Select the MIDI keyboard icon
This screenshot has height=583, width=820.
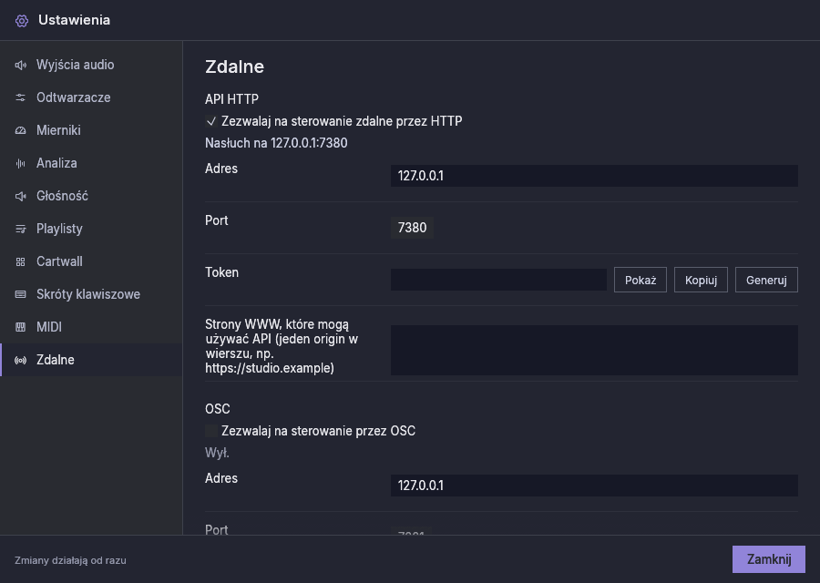point(20,327)
